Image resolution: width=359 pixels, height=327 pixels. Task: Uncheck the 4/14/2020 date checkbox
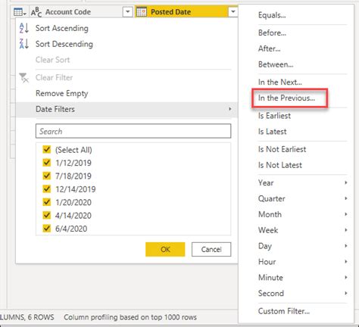coord(47,215)
